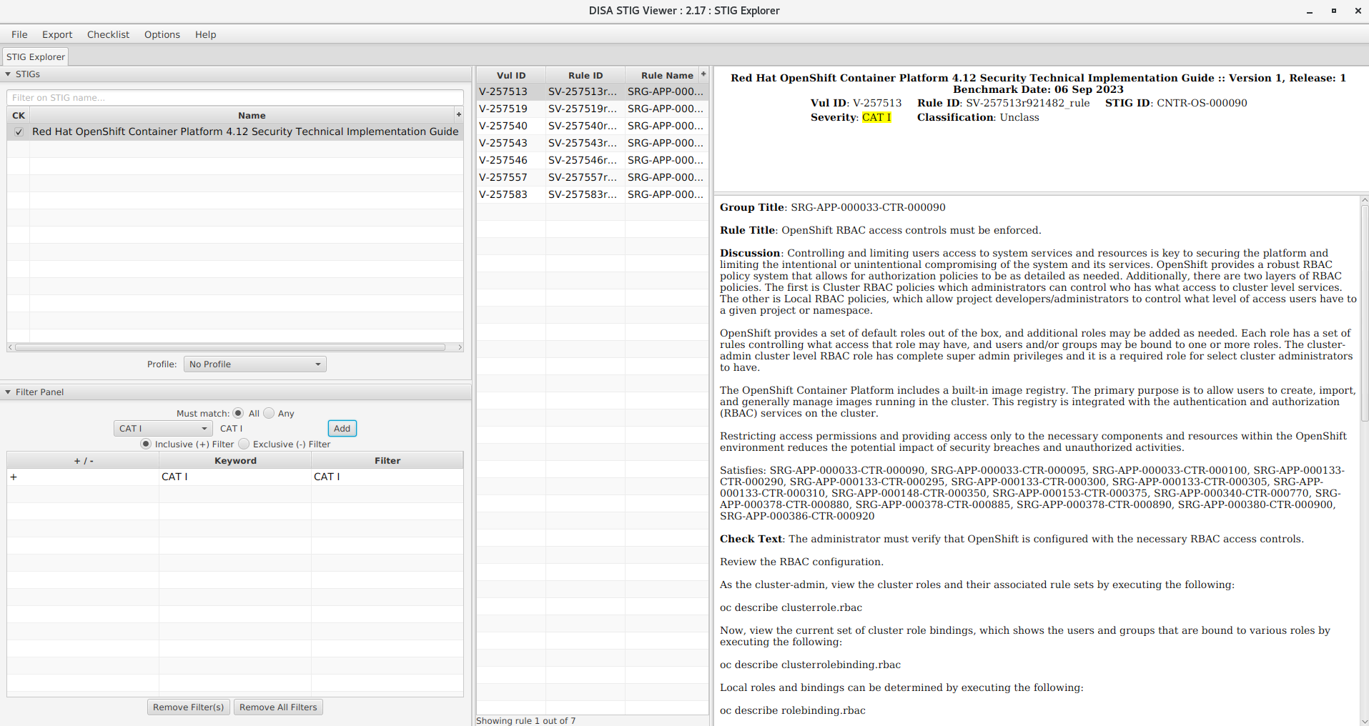Image resolution: width=1369 pixels, height=726 pixels.
Task: Click Remove Filter(s) button
Action: tap(189, 707)
